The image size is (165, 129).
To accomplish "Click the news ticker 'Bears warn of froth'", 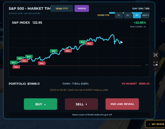I will click(92, 115).
